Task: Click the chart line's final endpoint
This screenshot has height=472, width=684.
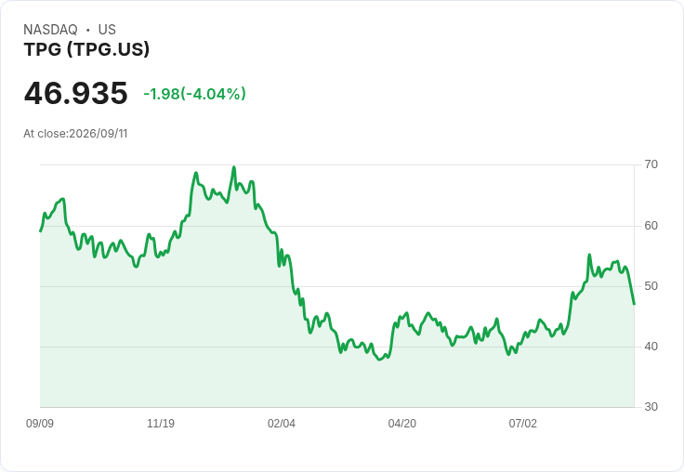Action: (634, 304)
